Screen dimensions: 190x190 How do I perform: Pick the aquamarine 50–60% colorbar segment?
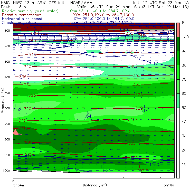click(x=178, y=101)
